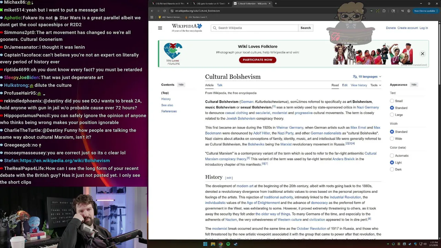Viewport: 441px width, 248px height.
Task: Open the Jewish Bolshevism link
Action: (x=240, y=118)
